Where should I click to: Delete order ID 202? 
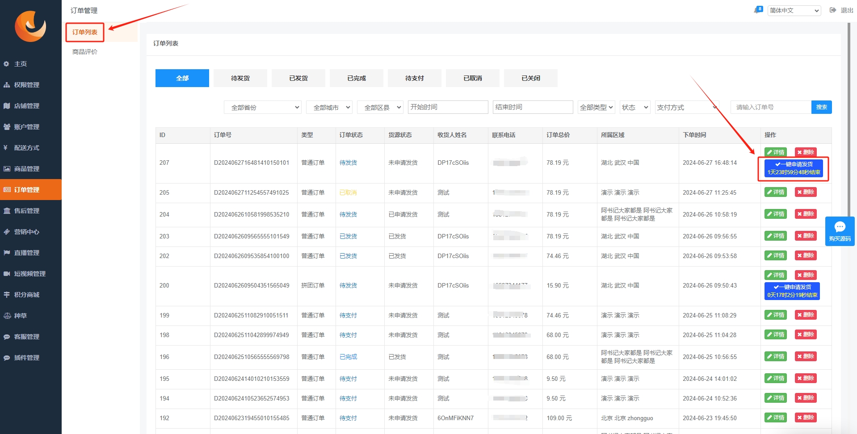806,255
